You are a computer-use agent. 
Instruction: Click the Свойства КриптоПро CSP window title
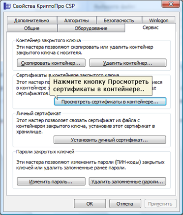click(44, 6)
